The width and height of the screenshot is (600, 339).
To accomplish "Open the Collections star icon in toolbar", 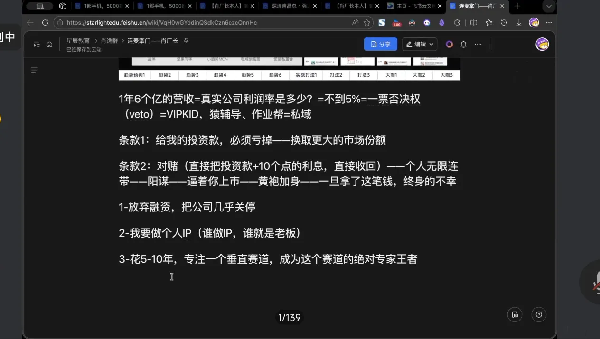I will coord(488,22).
